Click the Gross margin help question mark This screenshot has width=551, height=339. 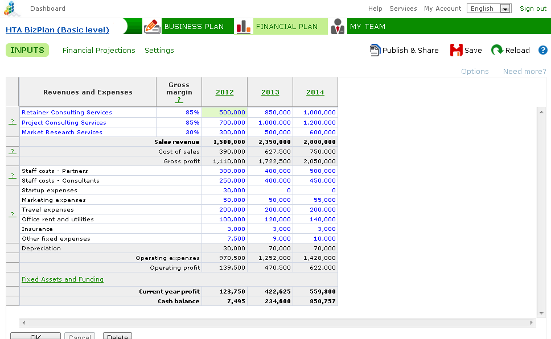(179, 100)
